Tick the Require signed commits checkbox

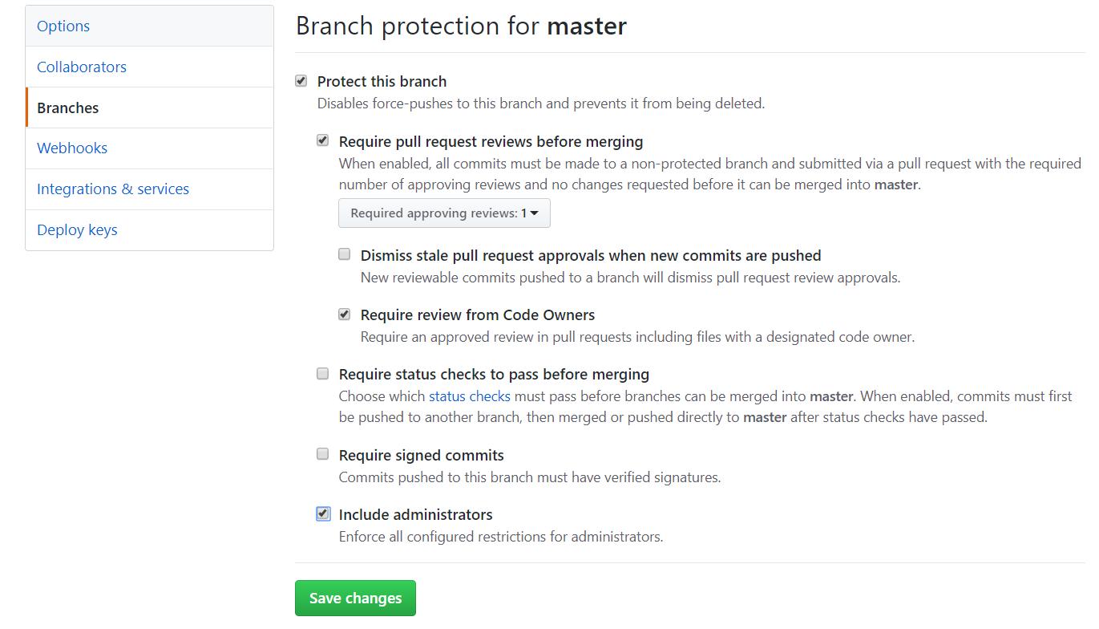click(x=323, y=454)
